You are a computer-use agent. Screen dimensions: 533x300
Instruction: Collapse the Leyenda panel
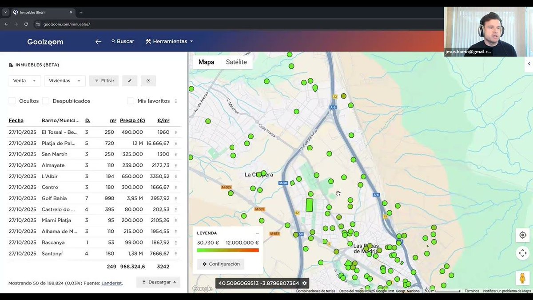tap(257, 233)
